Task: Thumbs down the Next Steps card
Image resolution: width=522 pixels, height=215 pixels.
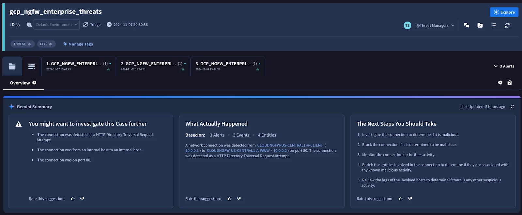Action: (410, 198)
